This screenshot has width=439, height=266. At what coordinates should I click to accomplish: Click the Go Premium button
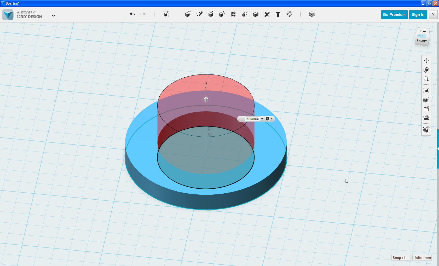tap(394, 15)
